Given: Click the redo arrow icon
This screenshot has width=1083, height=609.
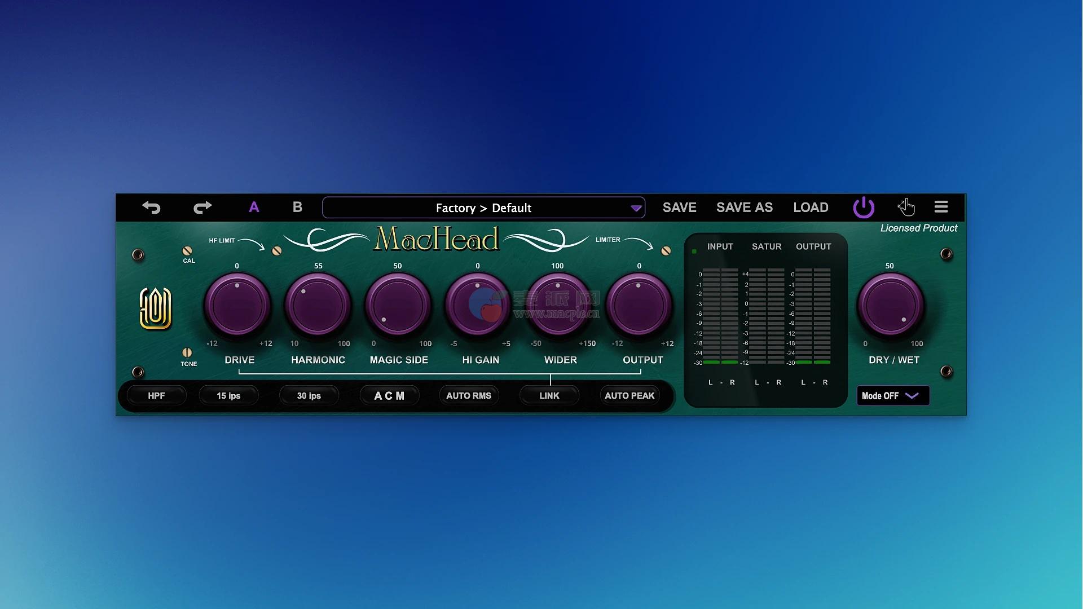Looking at the screenshot, I should pyautogui.click(x=202, y=208).
